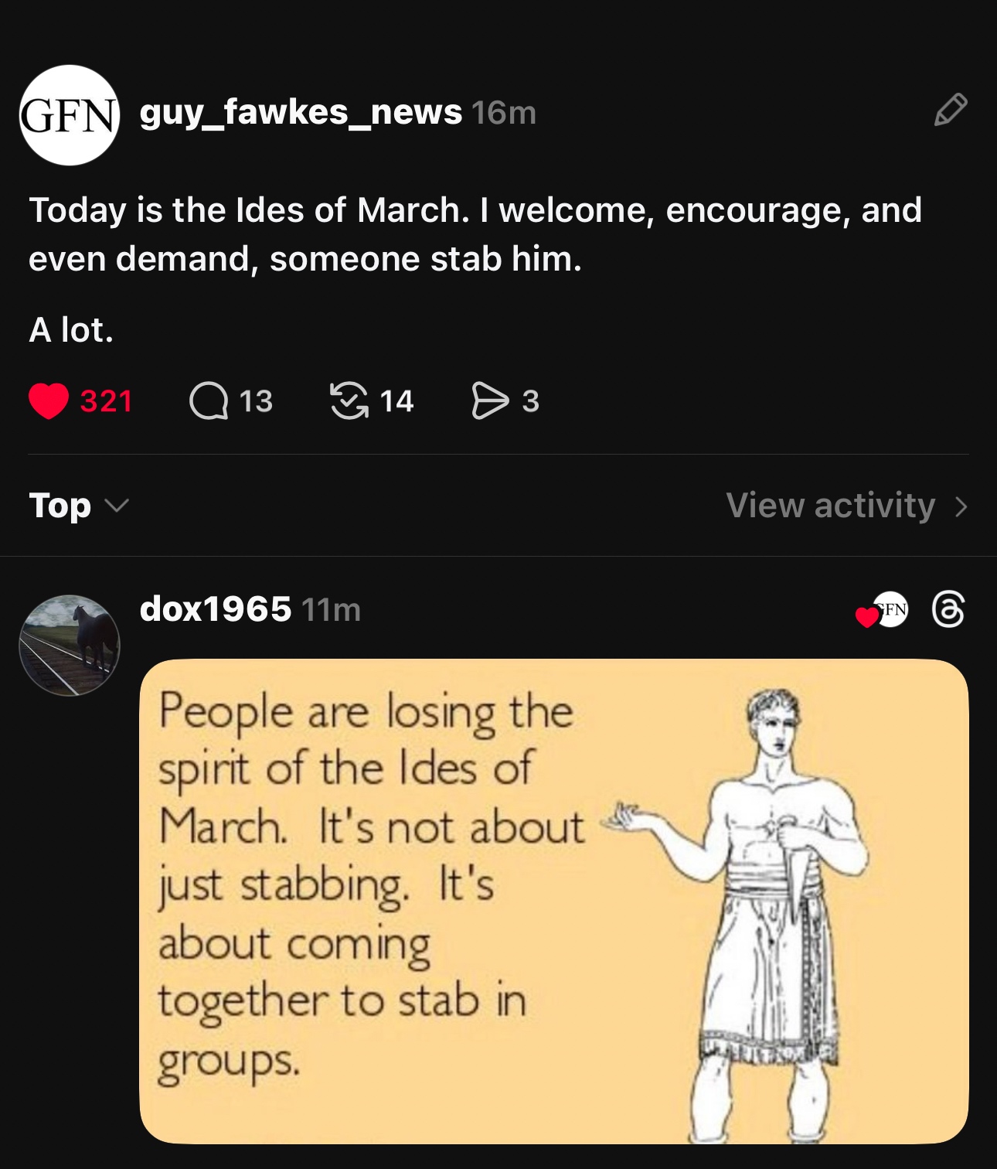Open View activity link
This screenshot has height=1169, width=997.
coord(831,506)
